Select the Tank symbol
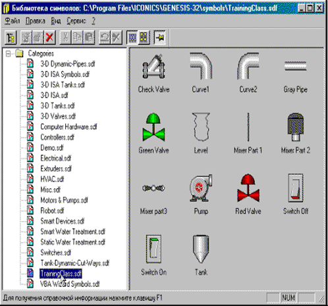This screenshot has width=328, height=306. 201,255
